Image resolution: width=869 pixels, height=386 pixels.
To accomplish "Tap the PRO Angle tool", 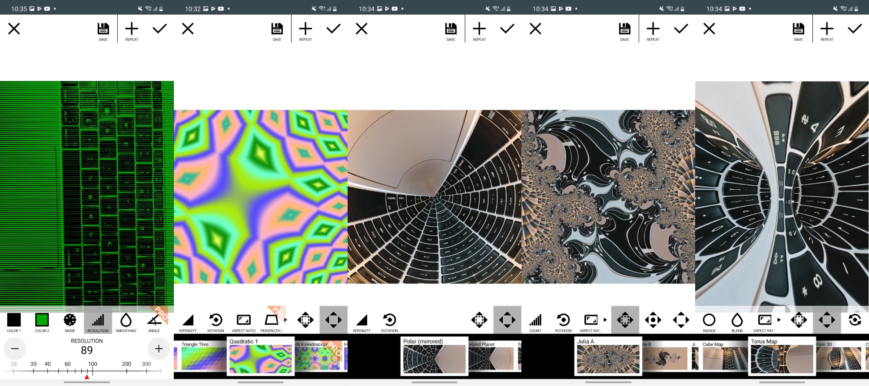I will point(154,322).
